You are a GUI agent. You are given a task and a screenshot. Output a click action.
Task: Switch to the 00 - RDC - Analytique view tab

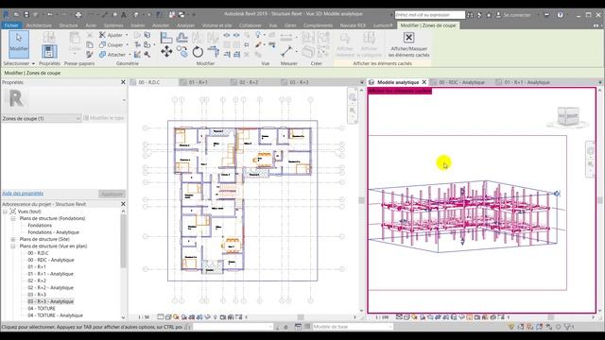pyautogui.click(x=461, y=82)
